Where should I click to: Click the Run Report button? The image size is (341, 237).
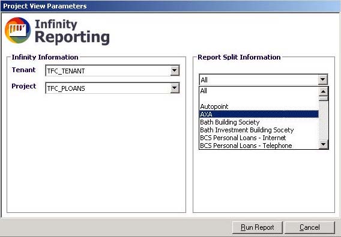pyautogui.click(x=258, y=227)
